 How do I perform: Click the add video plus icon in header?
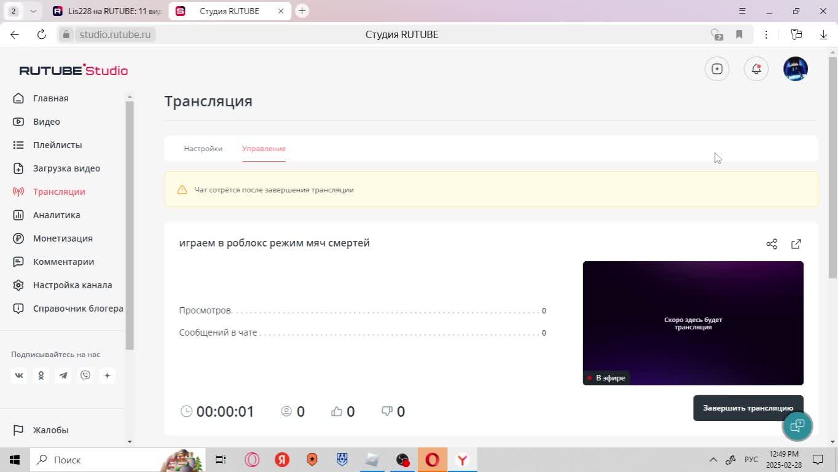click(x=717, y=69)
